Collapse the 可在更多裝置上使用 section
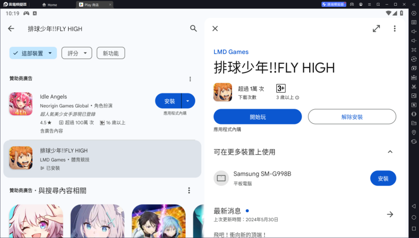This screenshot has width=419, height=238. point(390,152)
